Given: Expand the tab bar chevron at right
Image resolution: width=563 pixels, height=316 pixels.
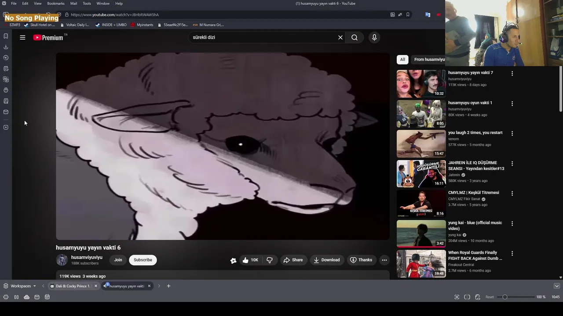Looking at the screenshot, I should 556,286.
